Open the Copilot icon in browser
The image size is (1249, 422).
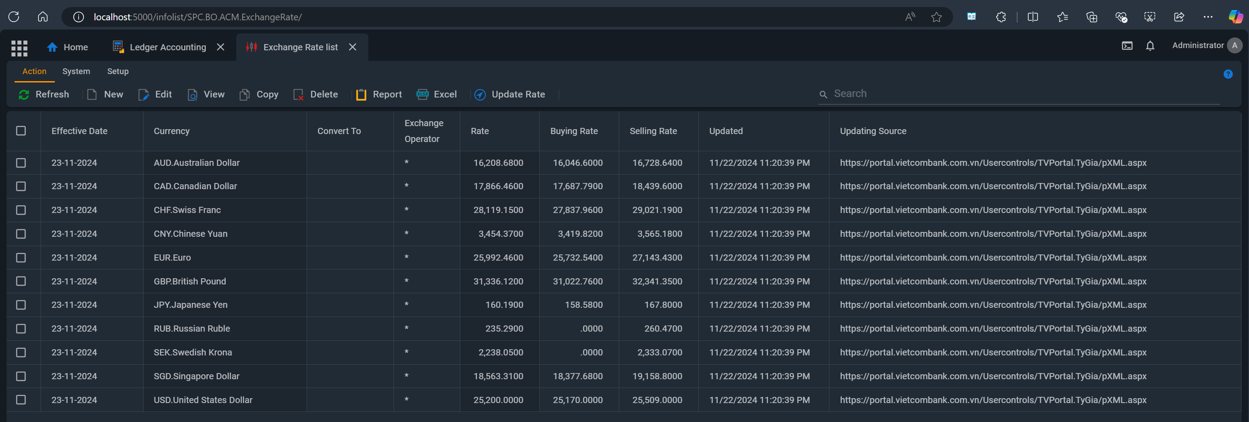click(x=1235, y=17)
